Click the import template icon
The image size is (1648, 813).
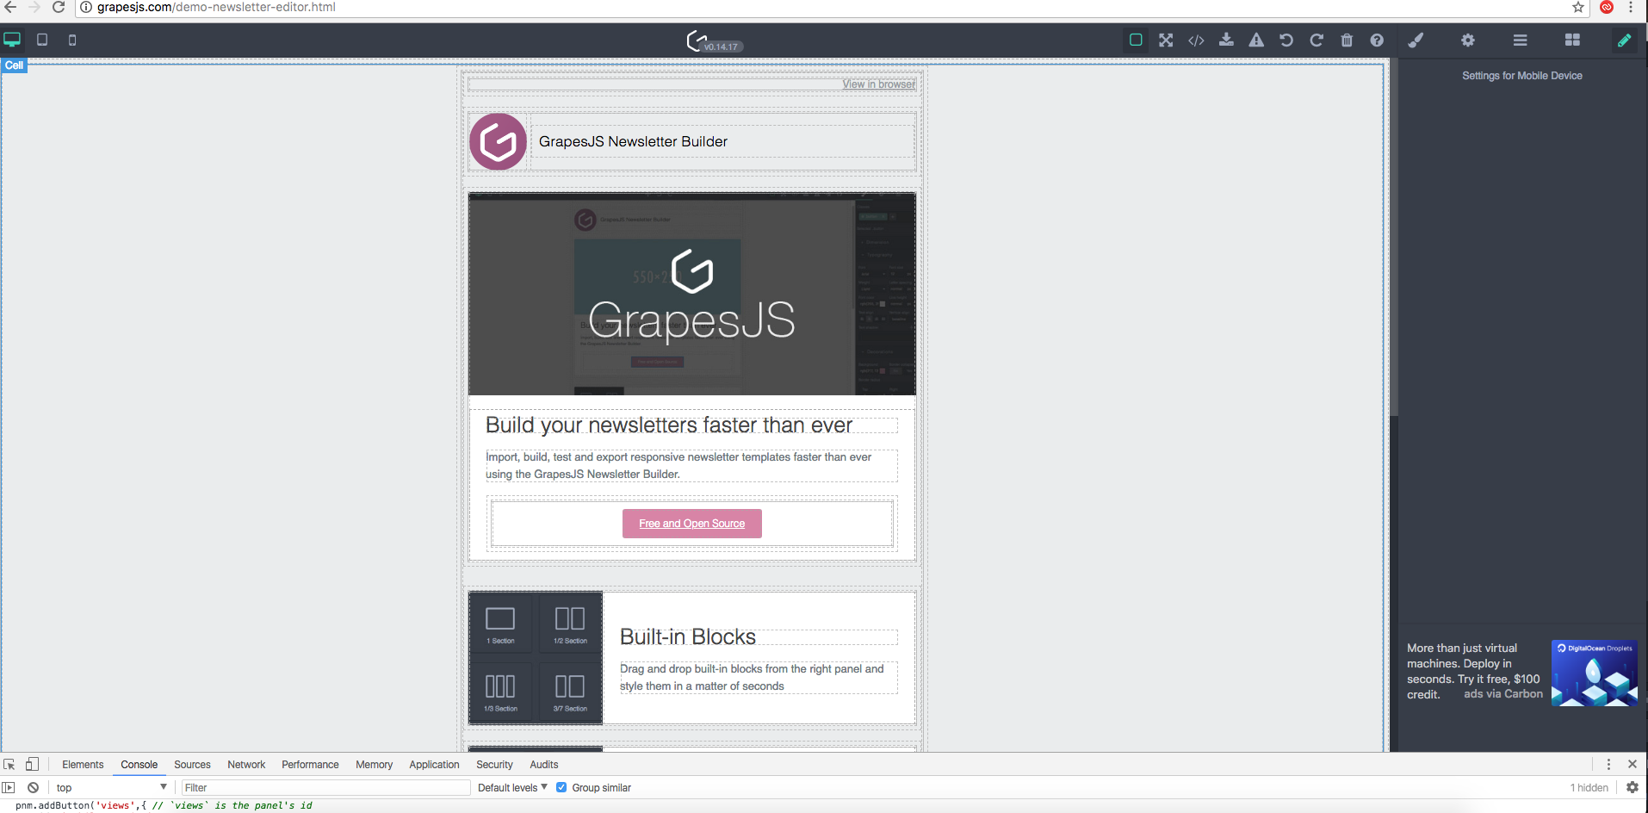1226,40
